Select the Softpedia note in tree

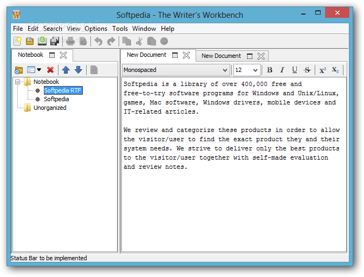[x=56, y=99]
